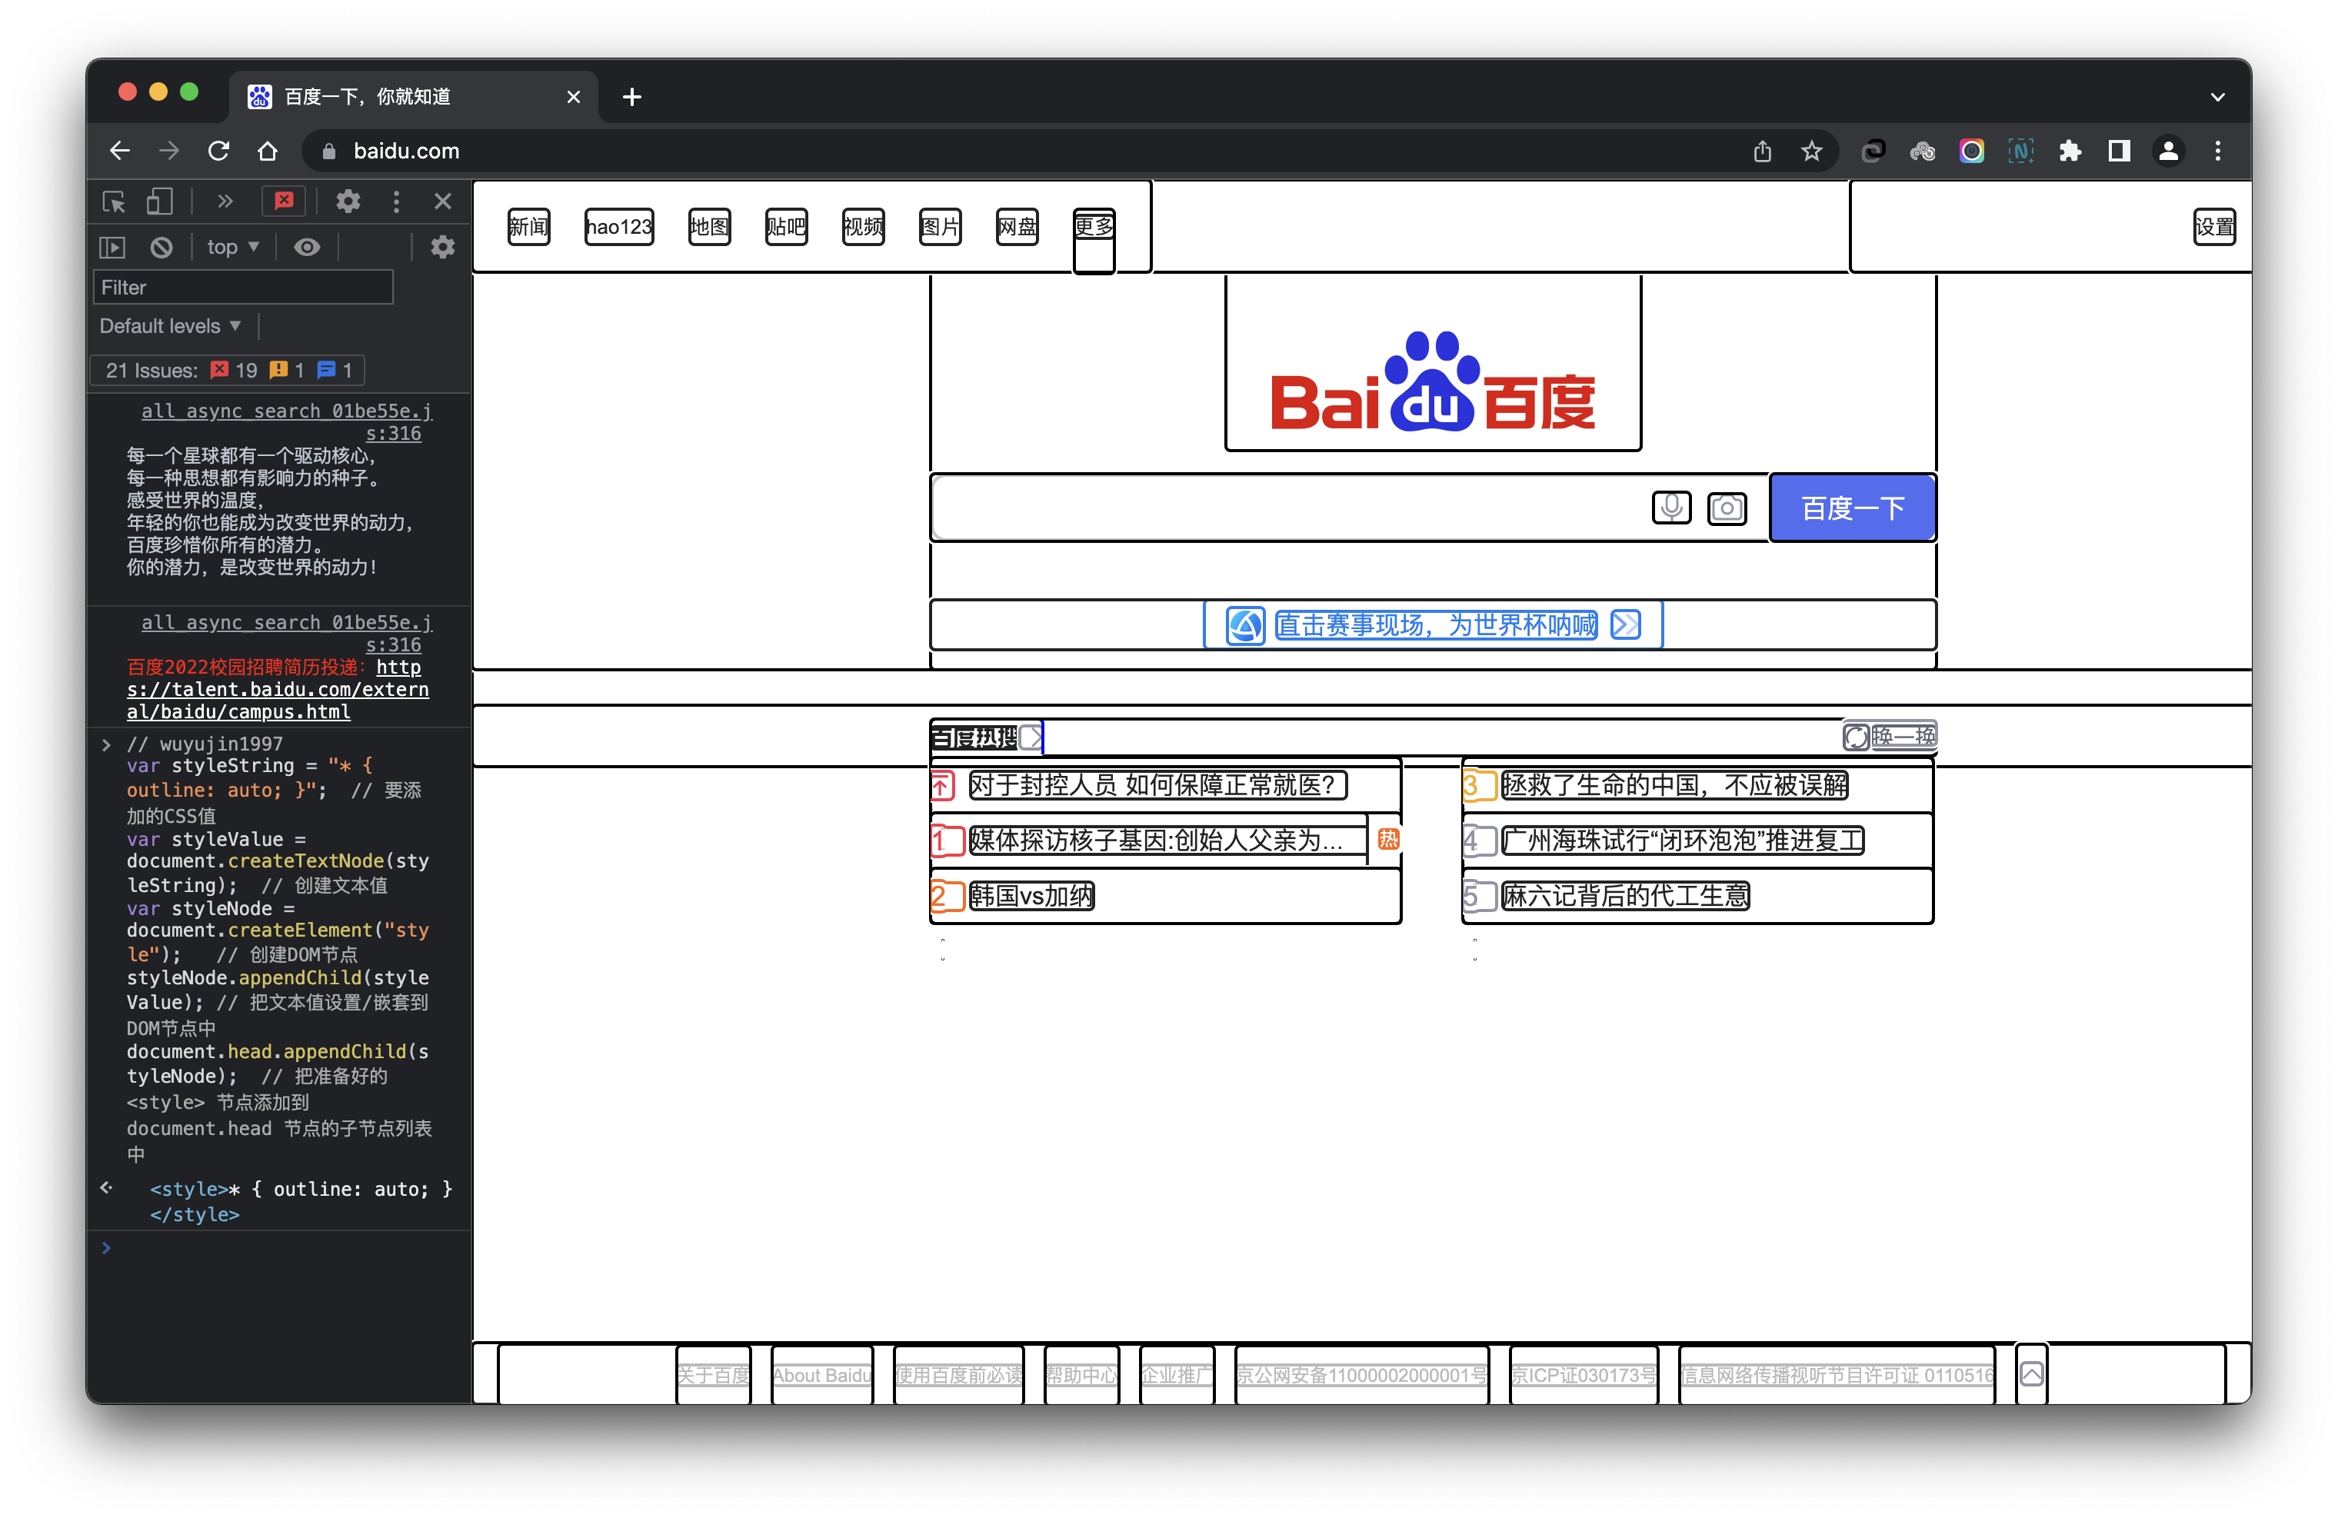The image size is (2338, 1518).
Task: Open the 直击赛事现场 World Cup banner link
Action: pyautogui.click(x=1434, y=625)
